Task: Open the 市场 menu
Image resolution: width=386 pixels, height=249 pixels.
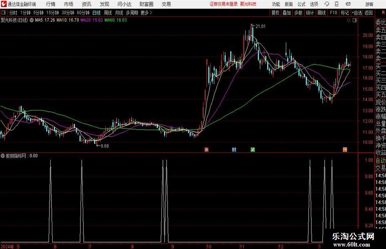Action: click(69, 4)
